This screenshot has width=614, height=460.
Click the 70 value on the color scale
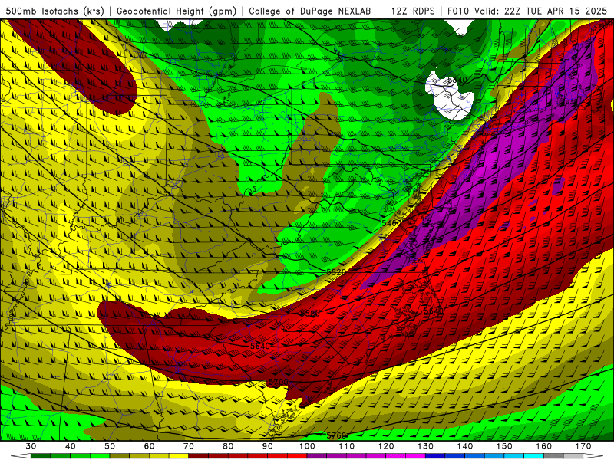click(x=189, y=446)
